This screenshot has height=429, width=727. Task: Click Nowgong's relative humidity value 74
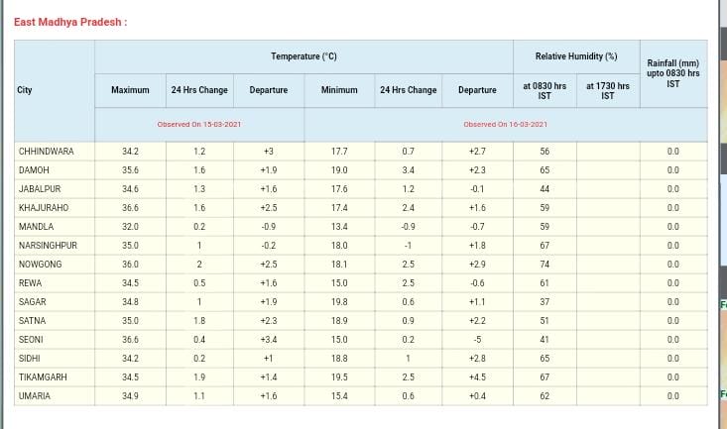click(545, 265)
